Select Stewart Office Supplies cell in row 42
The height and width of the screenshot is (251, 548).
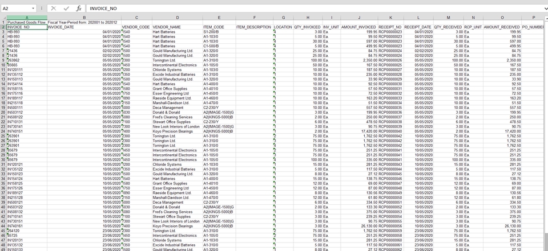[178, 216]
